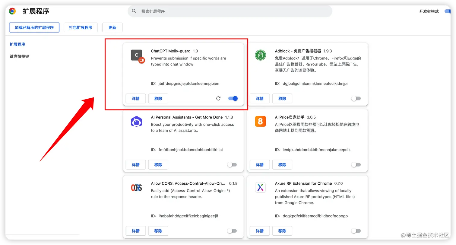Open 详情 for Adblock extension

click(260, 98)
